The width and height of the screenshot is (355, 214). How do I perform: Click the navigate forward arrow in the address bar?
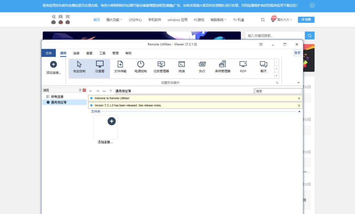97,91
